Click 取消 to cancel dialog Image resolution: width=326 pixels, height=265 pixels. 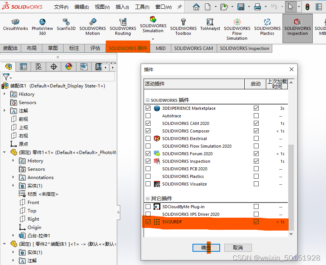tap(238, 248)
